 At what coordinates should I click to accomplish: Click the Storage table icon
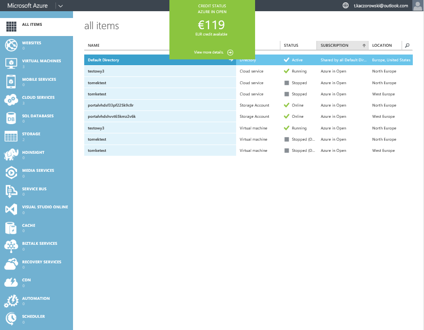pos(11,136)
